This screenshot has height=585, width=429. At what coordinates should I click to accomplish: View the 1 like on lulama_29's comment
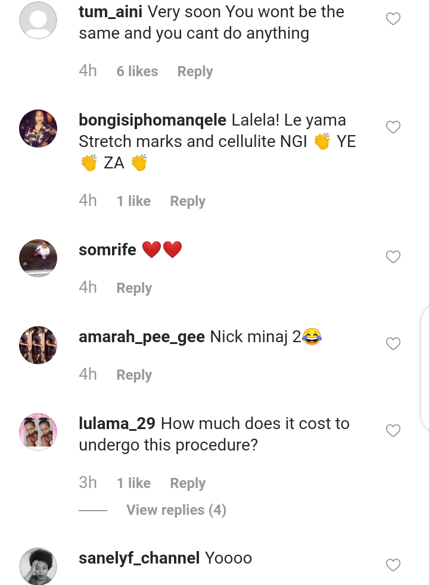point(133,483)
